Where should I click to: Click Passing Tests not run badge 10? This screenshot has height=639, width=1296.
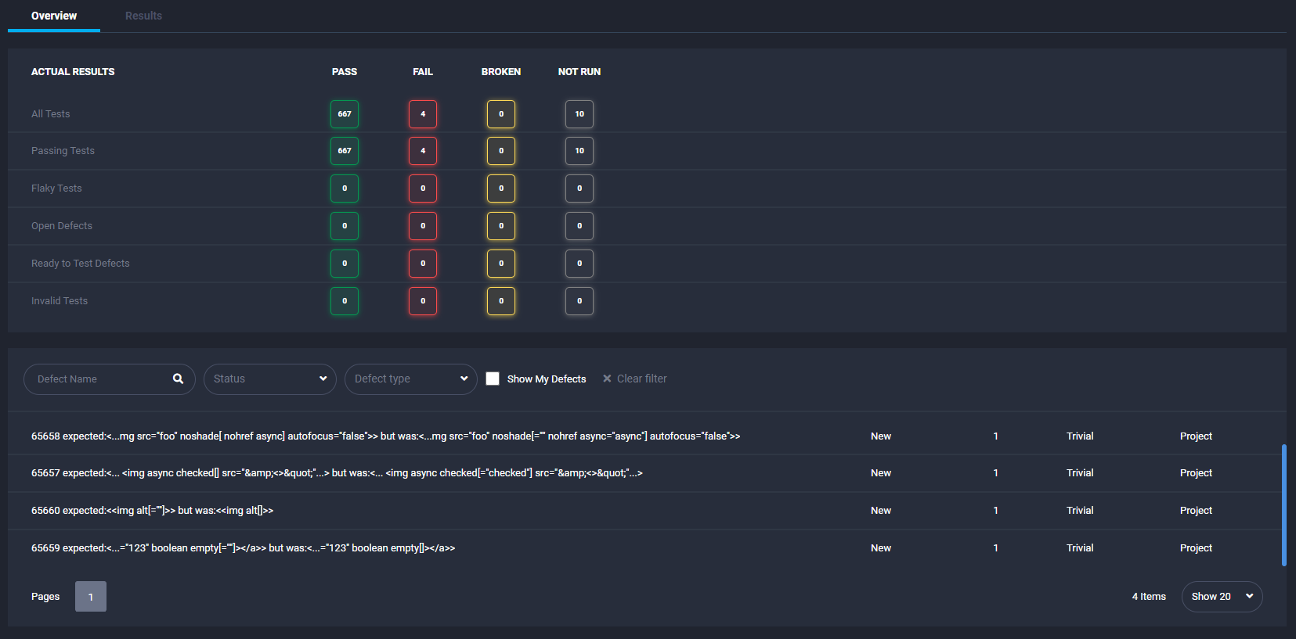click(x=579, y=151)
